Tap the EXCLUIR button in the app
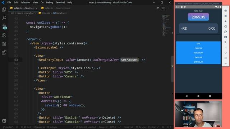This screenshot has width=230, height=129. (198, 57)
